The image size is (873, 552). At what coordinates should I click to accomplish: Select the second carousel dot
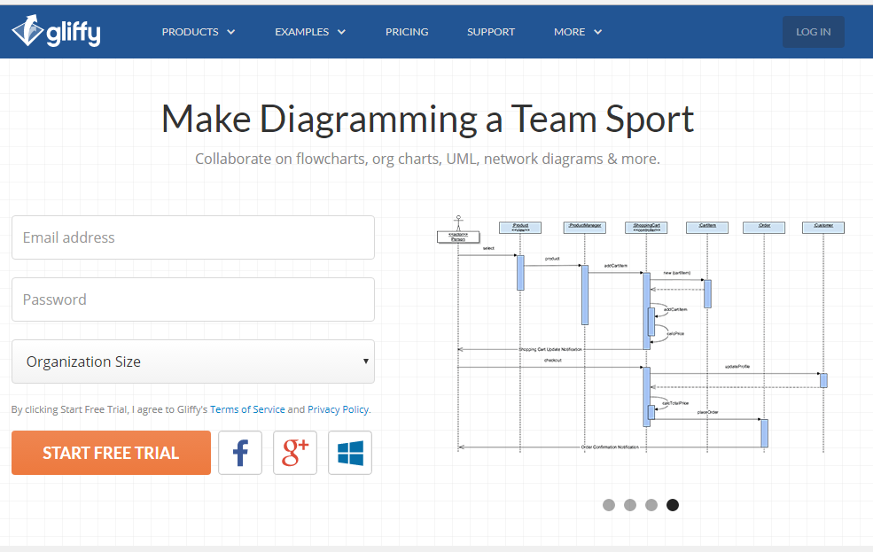[x=630, y=505]
